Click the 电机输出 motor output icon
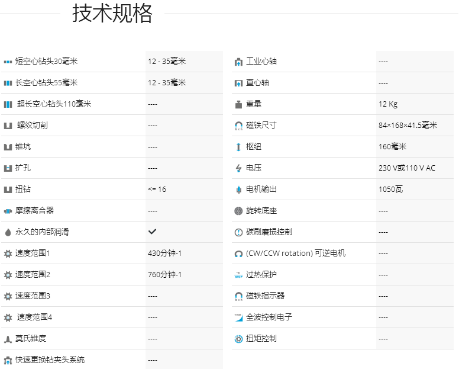This screenshot has width=459, height=369. coord(238,190)
